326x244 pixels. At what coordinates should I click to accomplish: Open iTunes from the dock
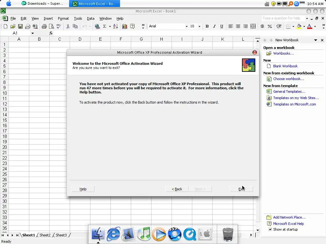[144, 234]
